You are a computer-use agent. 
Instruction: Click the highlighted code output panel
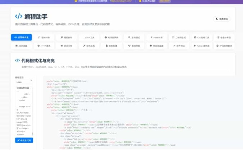pos(139,113)
